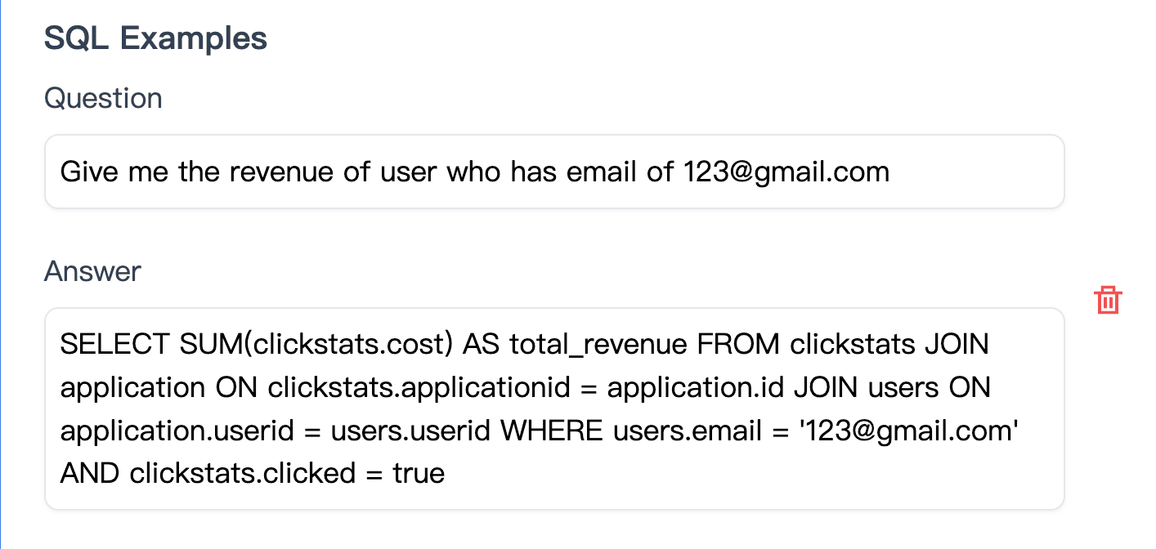Click the "Question" field label
This screenshot has height=549, width=1156.
click(103, 98)
